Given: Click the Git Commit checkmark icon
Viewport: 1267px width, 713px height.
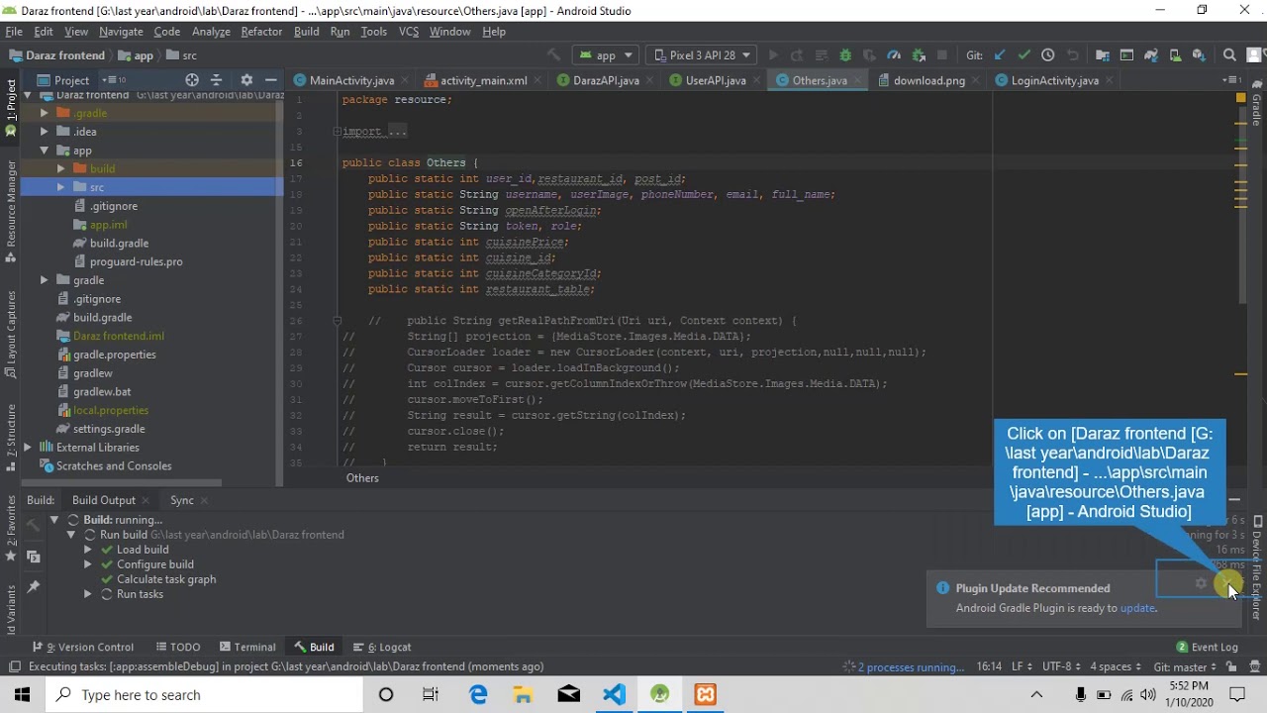Looking at the screenshot, I should point(1024,55).
